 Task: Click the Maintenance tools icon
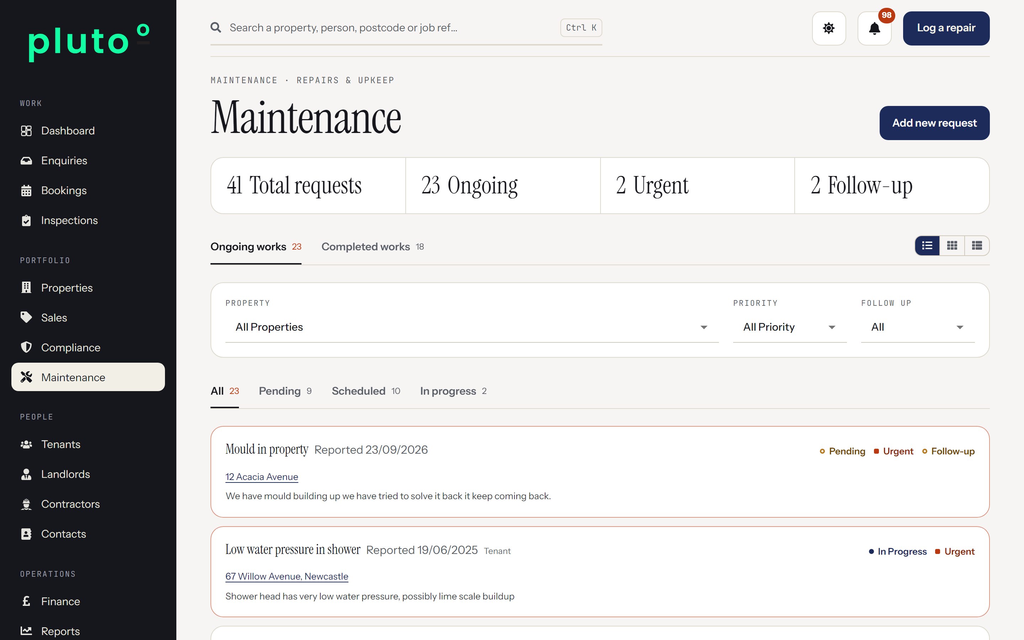(26, 377)
